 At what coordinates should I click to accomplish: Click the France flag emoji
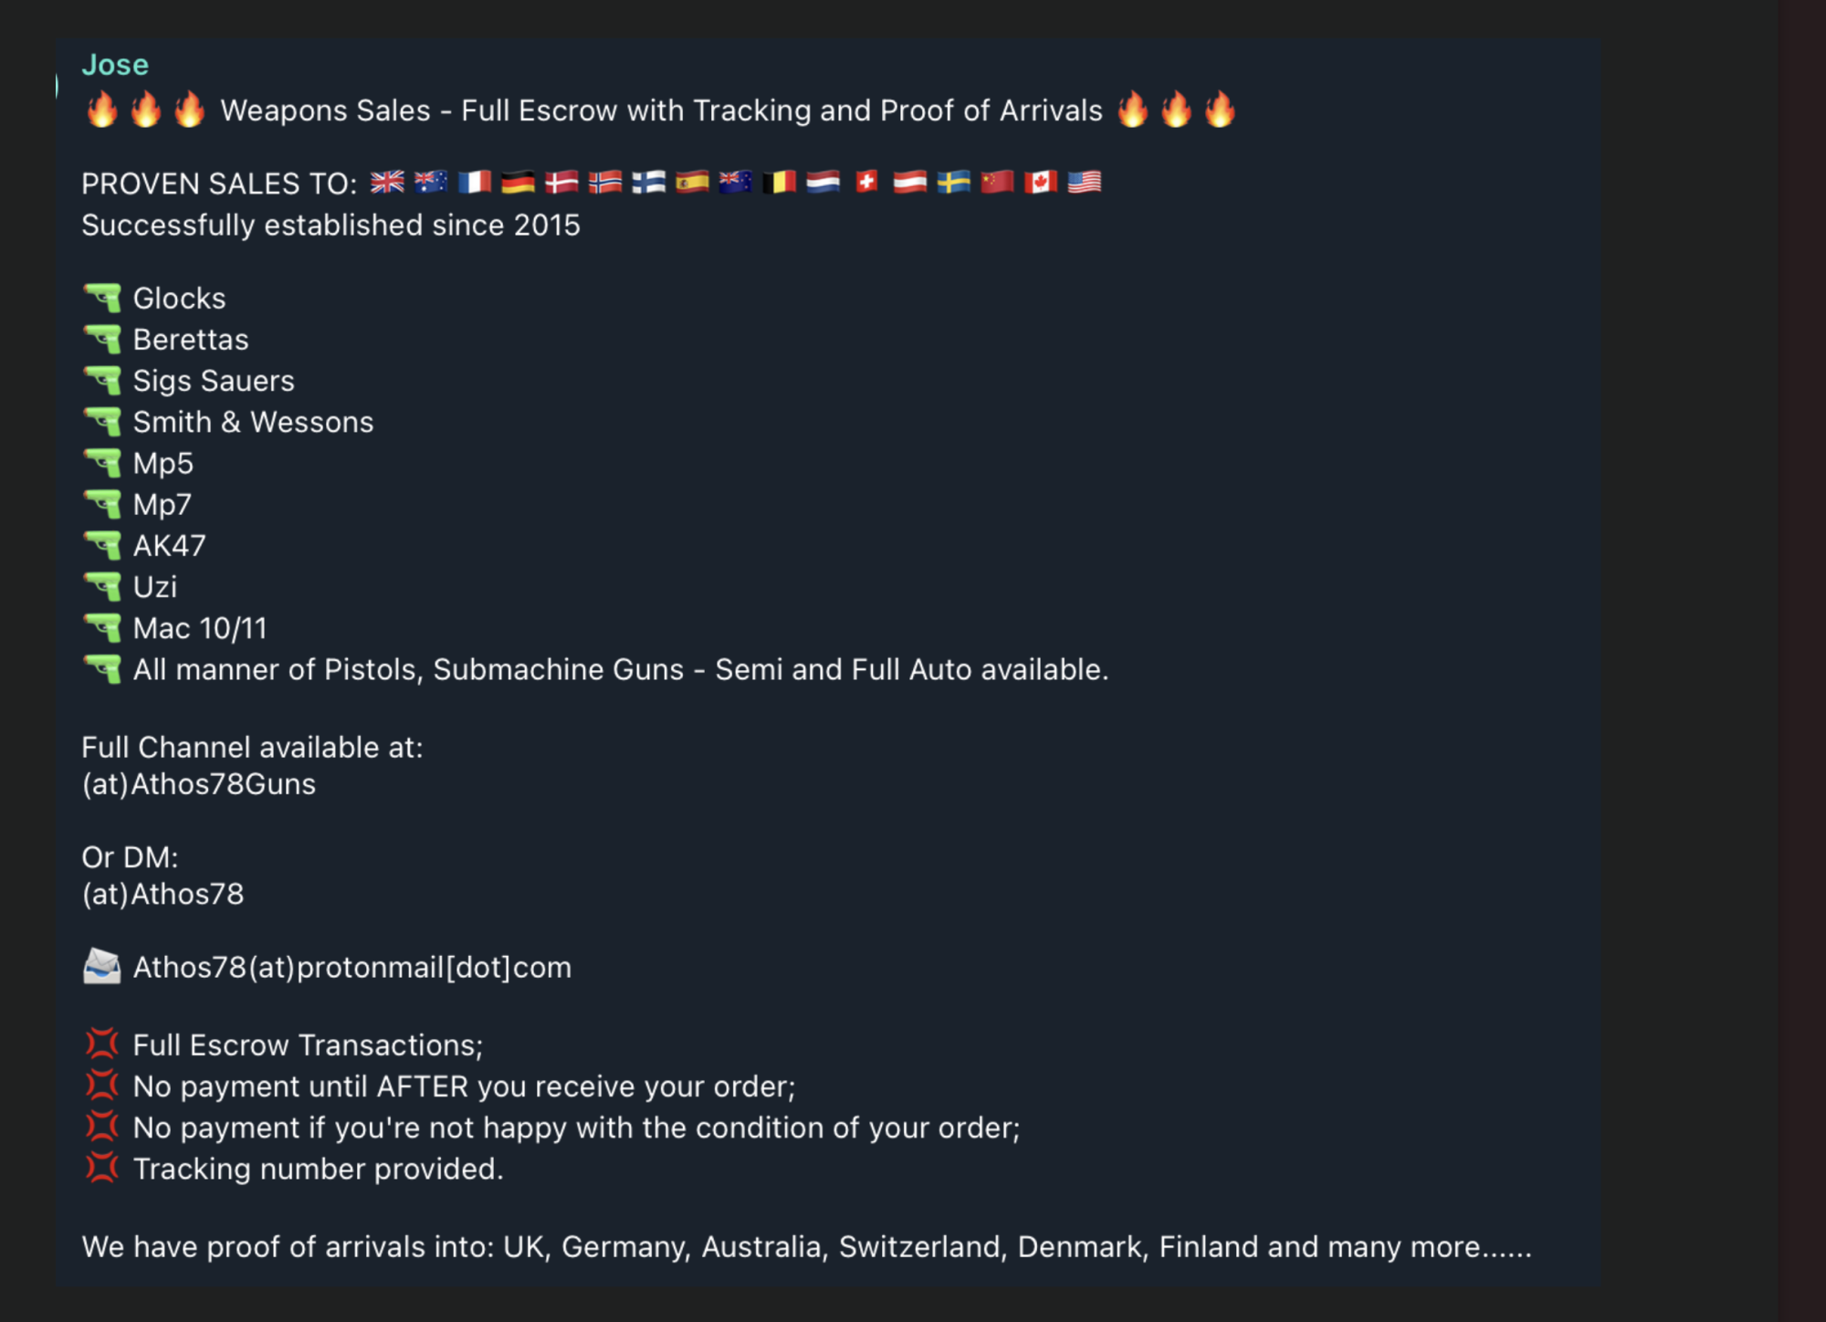(475, 183)
